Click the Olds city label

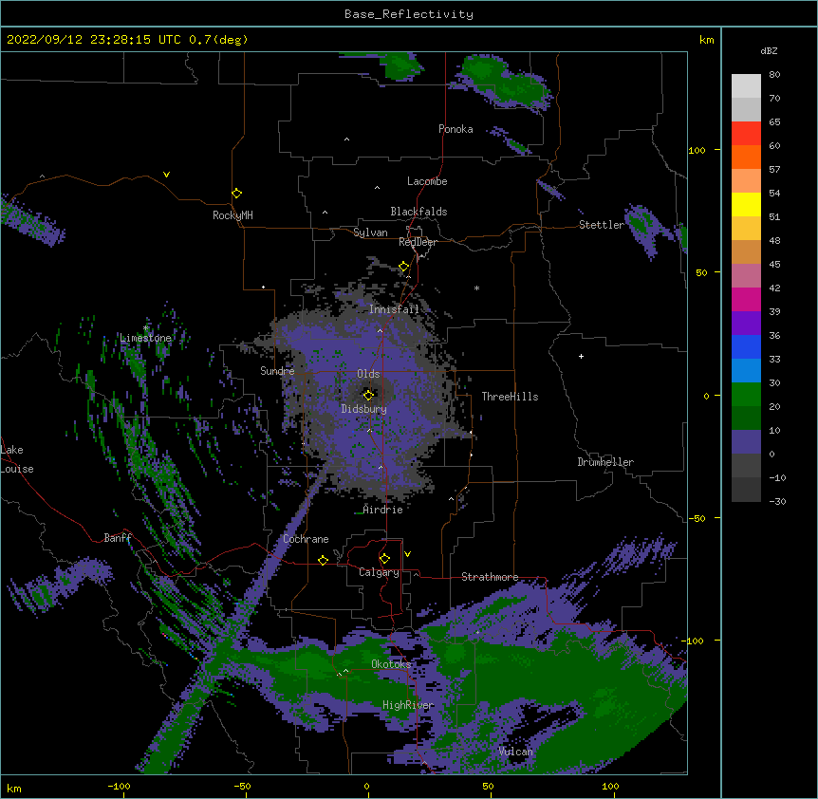(x=368, y=374)
